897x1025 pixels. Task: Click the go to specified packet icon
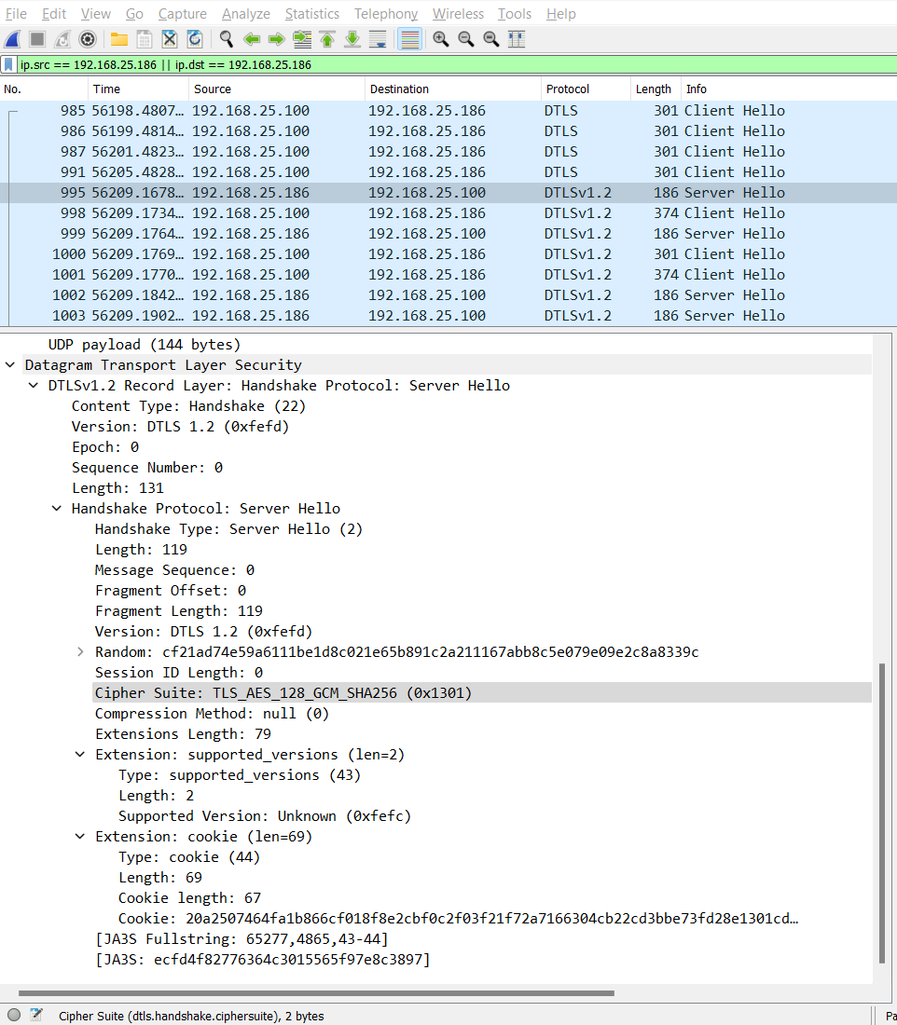[301, 39]
